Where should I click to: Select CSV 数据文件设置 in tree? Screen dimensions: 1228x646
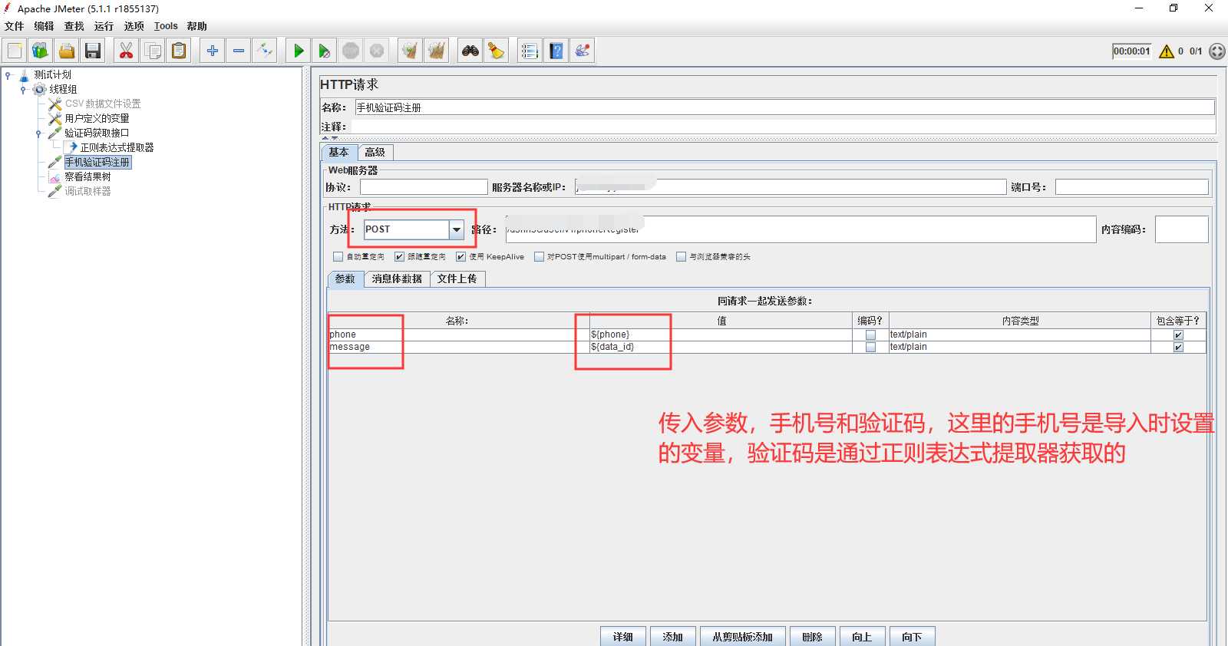(103, 104)
